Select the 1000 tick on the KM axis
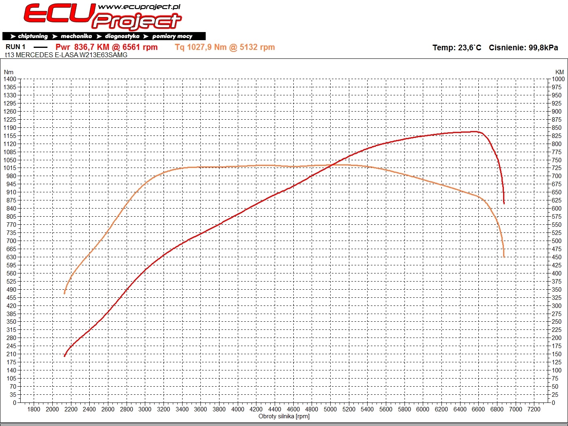The image size is (568, 426). [x=558, y=79]
